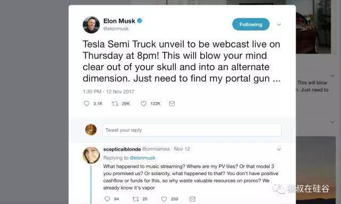Like scepticalblonde's reply
Screen dimensions: 341x204
[x=164, y=199]
